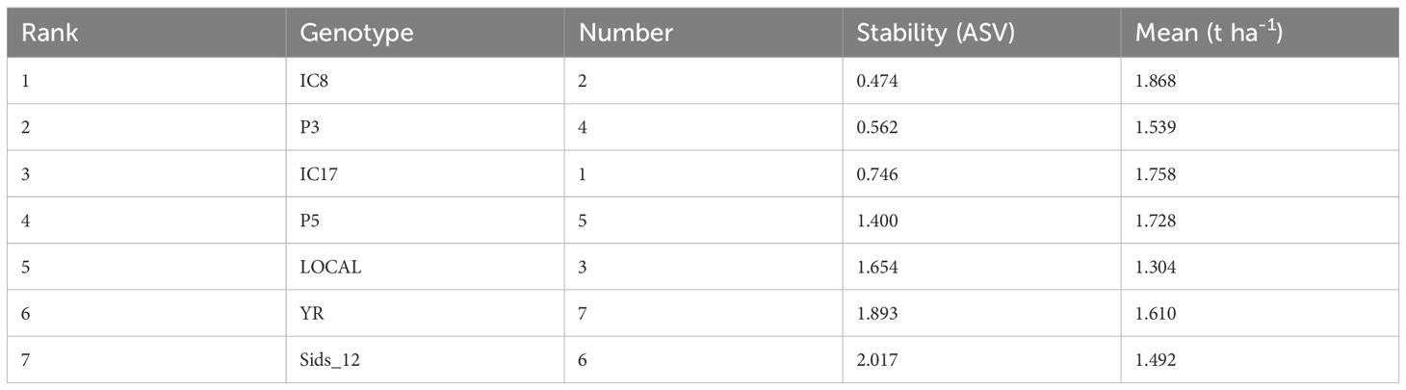Click the Rank column header
This screenshot has width=1406, height=390.
pyautogui.click(x=50, y=33)
